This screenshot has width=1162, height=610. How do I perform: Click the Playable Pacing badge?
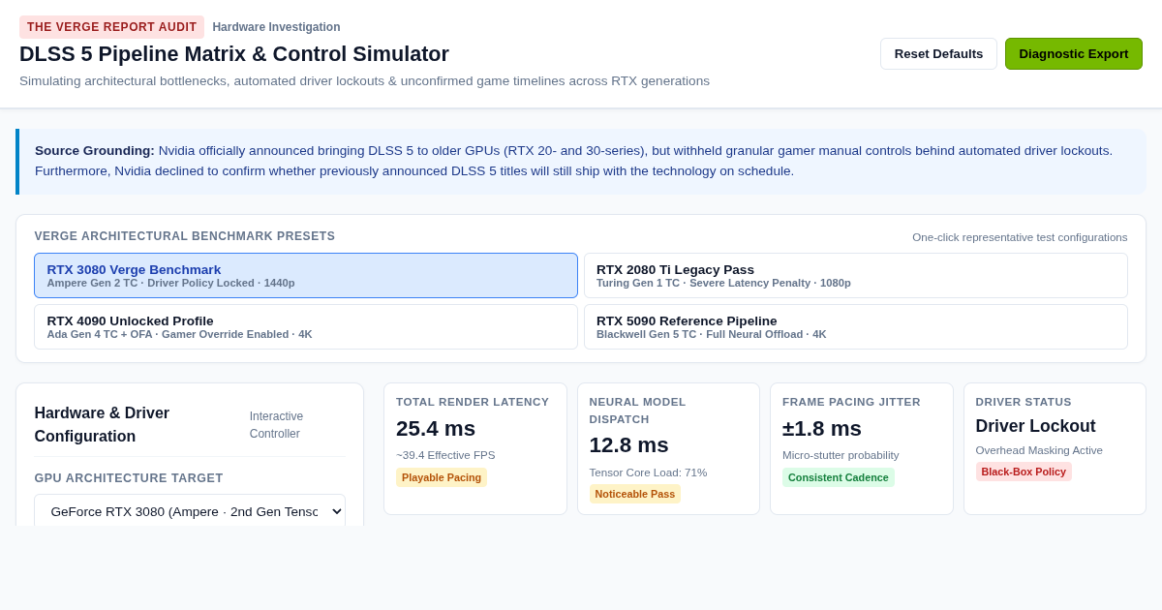tap(442, 477)
